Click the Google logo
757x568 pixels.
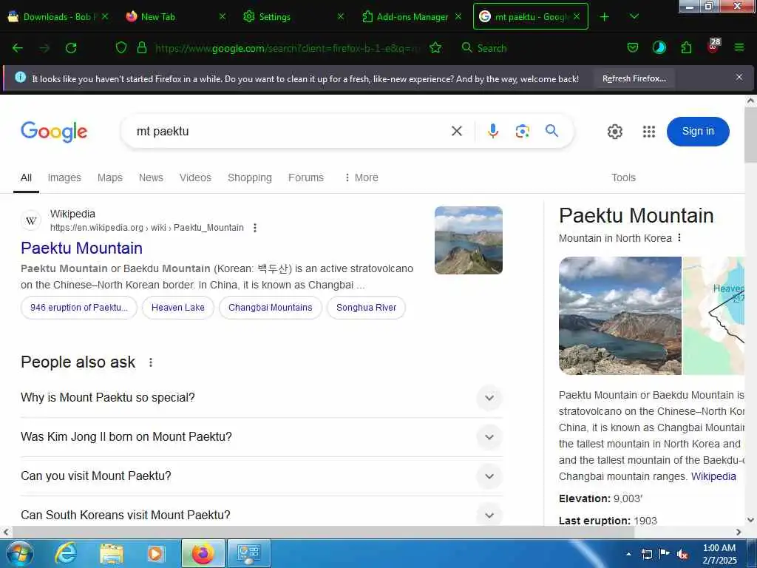[x=54, y=132]
